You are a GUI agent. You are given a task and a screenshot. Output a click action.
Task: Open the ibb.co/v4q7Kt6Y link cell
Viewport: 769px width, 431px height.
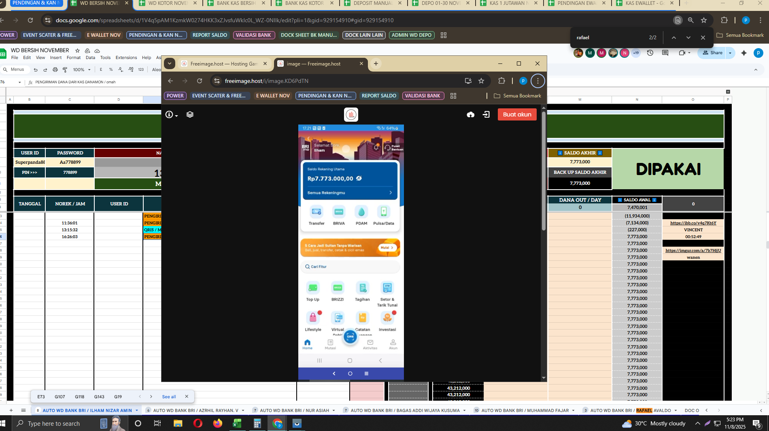pyautogui.click(x=693, y=223)
